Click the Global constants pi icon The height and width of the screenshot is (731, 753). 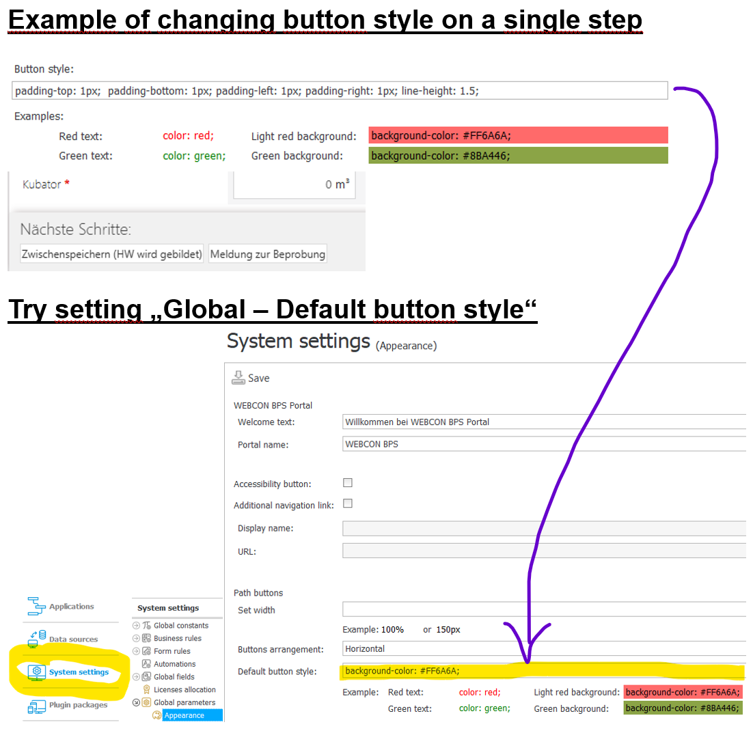pos(147,625)
